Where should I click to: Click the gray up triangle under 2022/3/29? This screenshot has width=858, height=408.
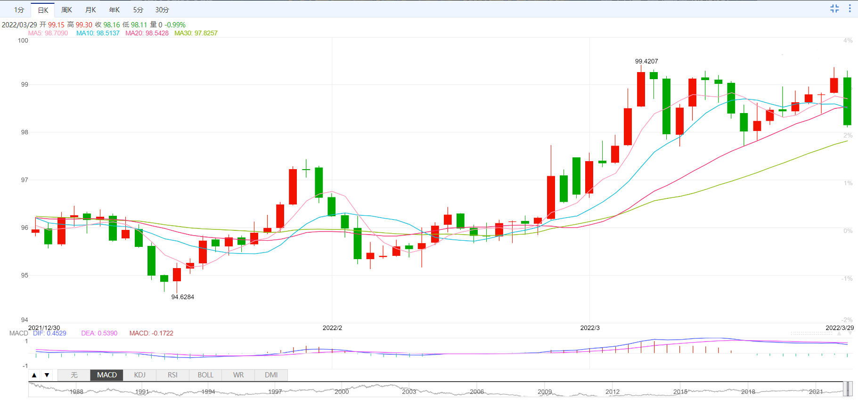click(839, 334)
